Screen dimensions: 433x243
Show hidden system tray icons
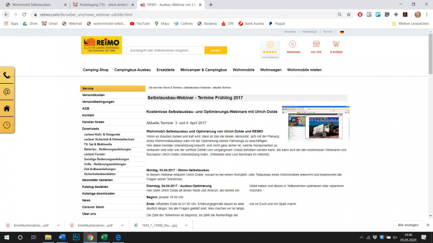click(361, 237)
